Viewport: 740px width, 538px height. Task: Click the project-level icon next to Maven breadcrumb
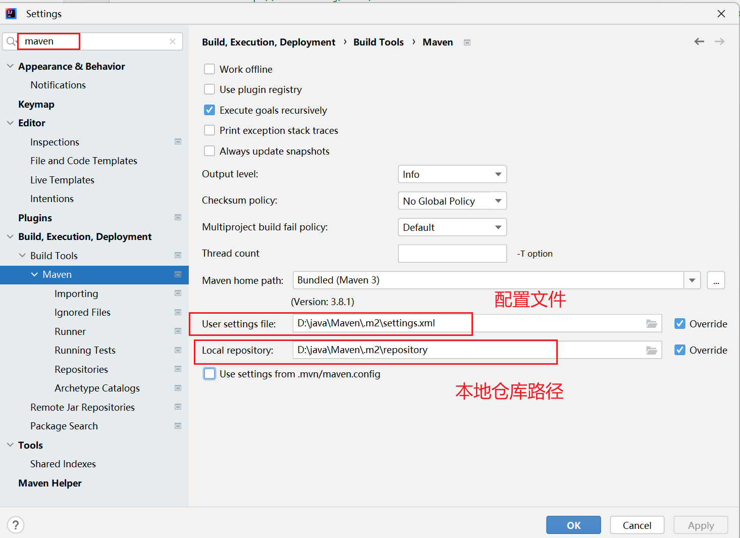point(467,42)
